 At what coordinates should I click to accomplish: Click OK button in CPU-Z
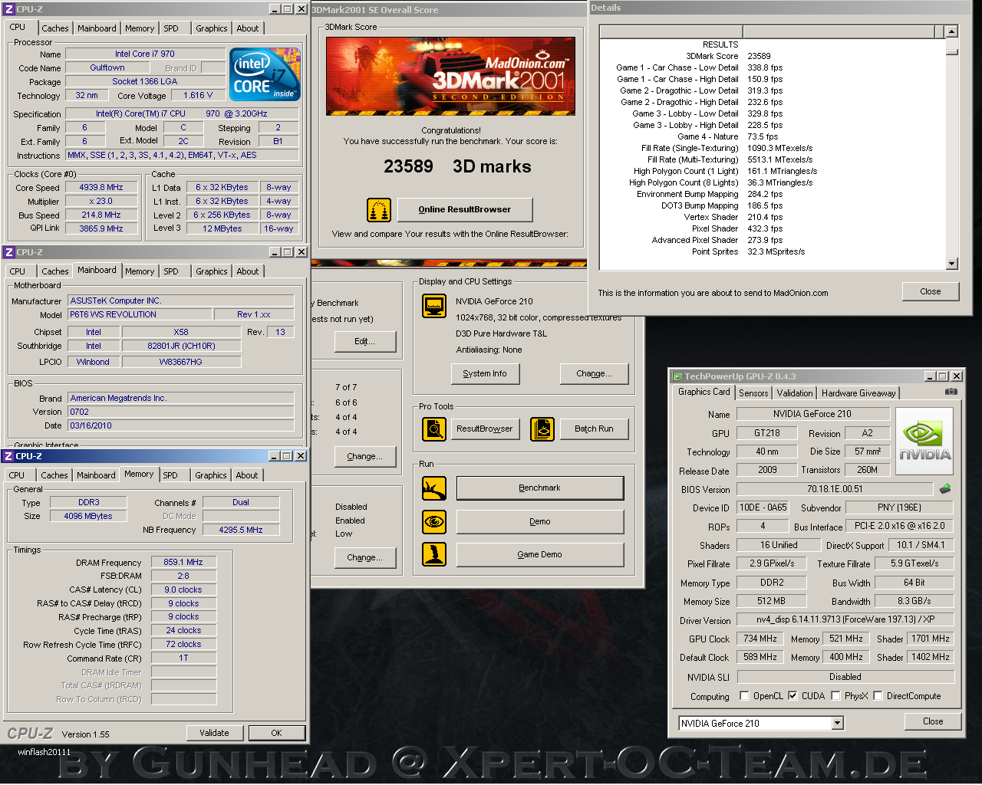277,733
